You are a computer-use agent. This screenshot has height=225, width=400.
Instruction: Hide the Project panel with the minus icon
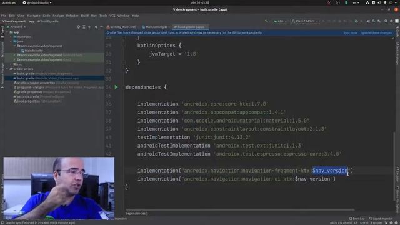point(101,27)
